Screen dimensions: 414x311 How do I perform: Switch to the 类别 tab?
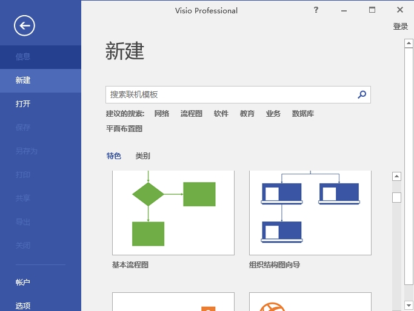click(x=142, y=155)
